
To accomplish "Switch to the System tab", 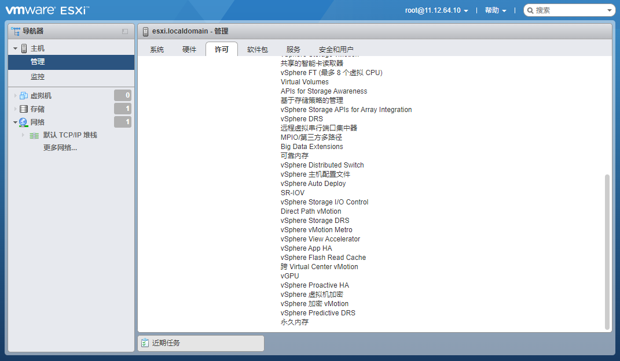I will click(157, 49).
